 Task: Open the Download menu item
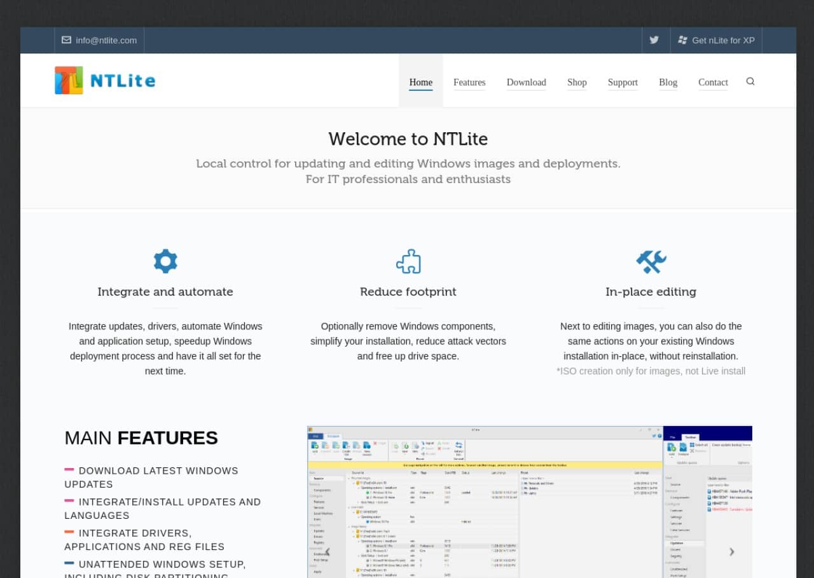point(527,82)
